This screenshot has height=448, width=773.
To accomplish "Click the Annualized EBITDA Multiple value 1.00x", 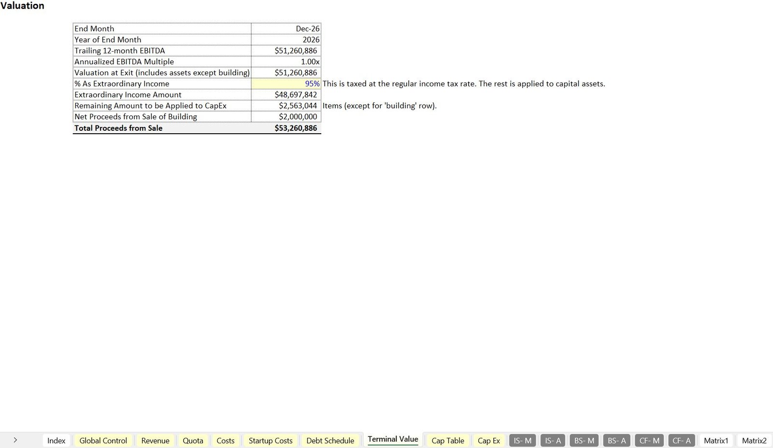I will pos(286,62).
